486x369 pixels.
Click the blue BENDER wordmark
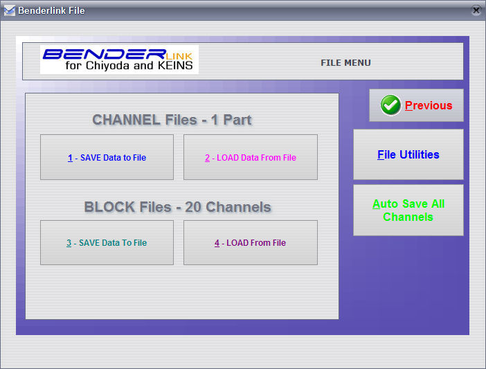104,54
